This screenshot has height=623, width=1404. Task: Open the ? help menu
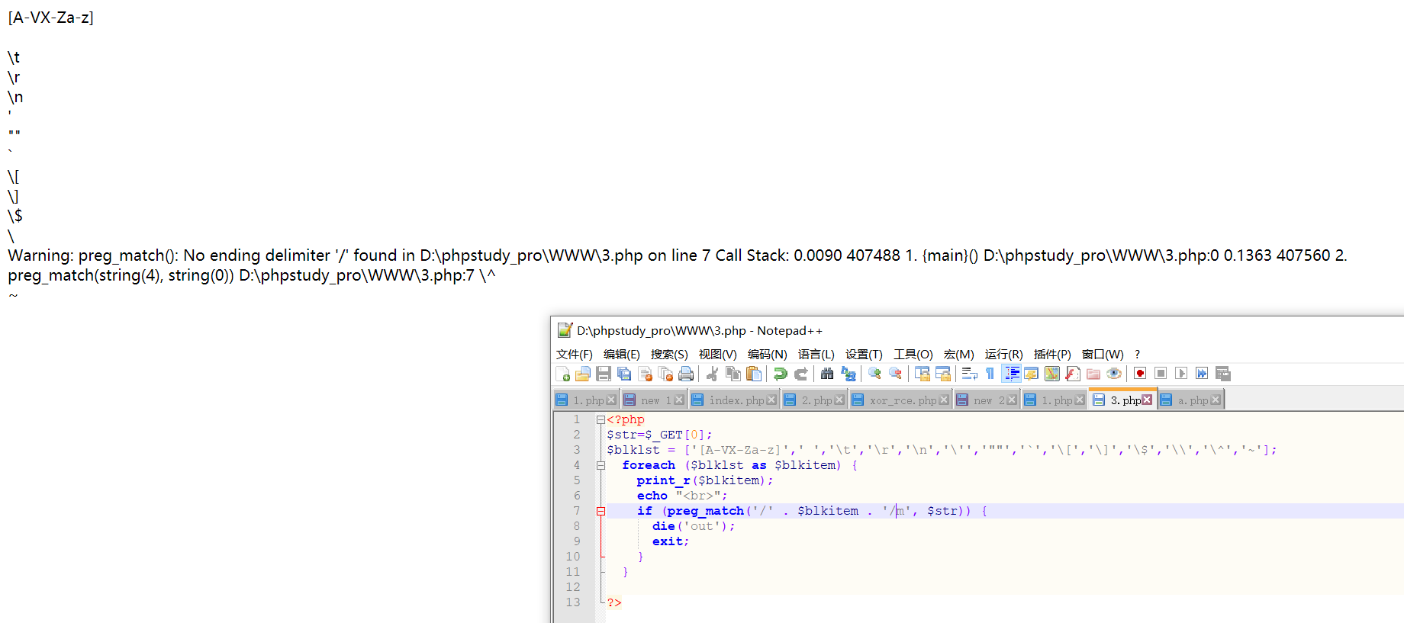pyautogui.click(x=1137, y=355)
